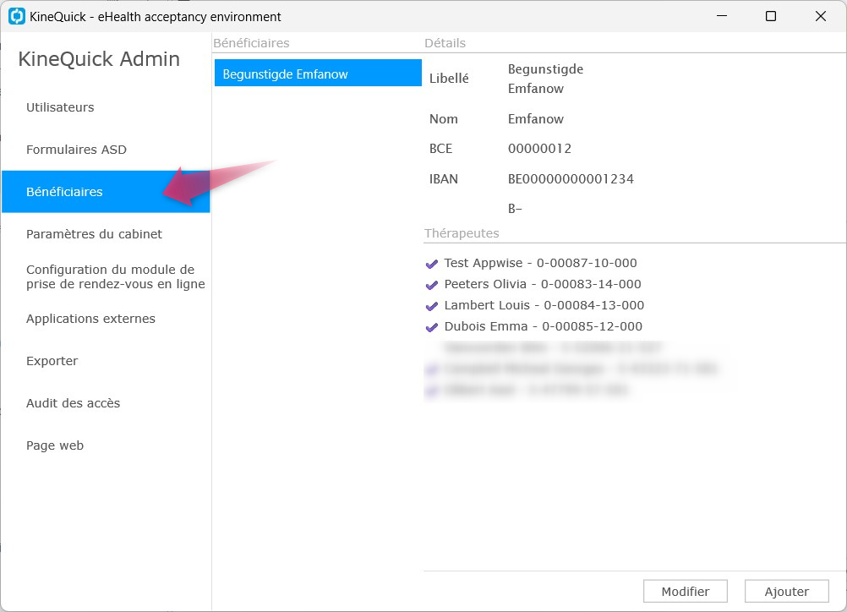
Task: Go to the Exporter section
Action: click(52, 361)
